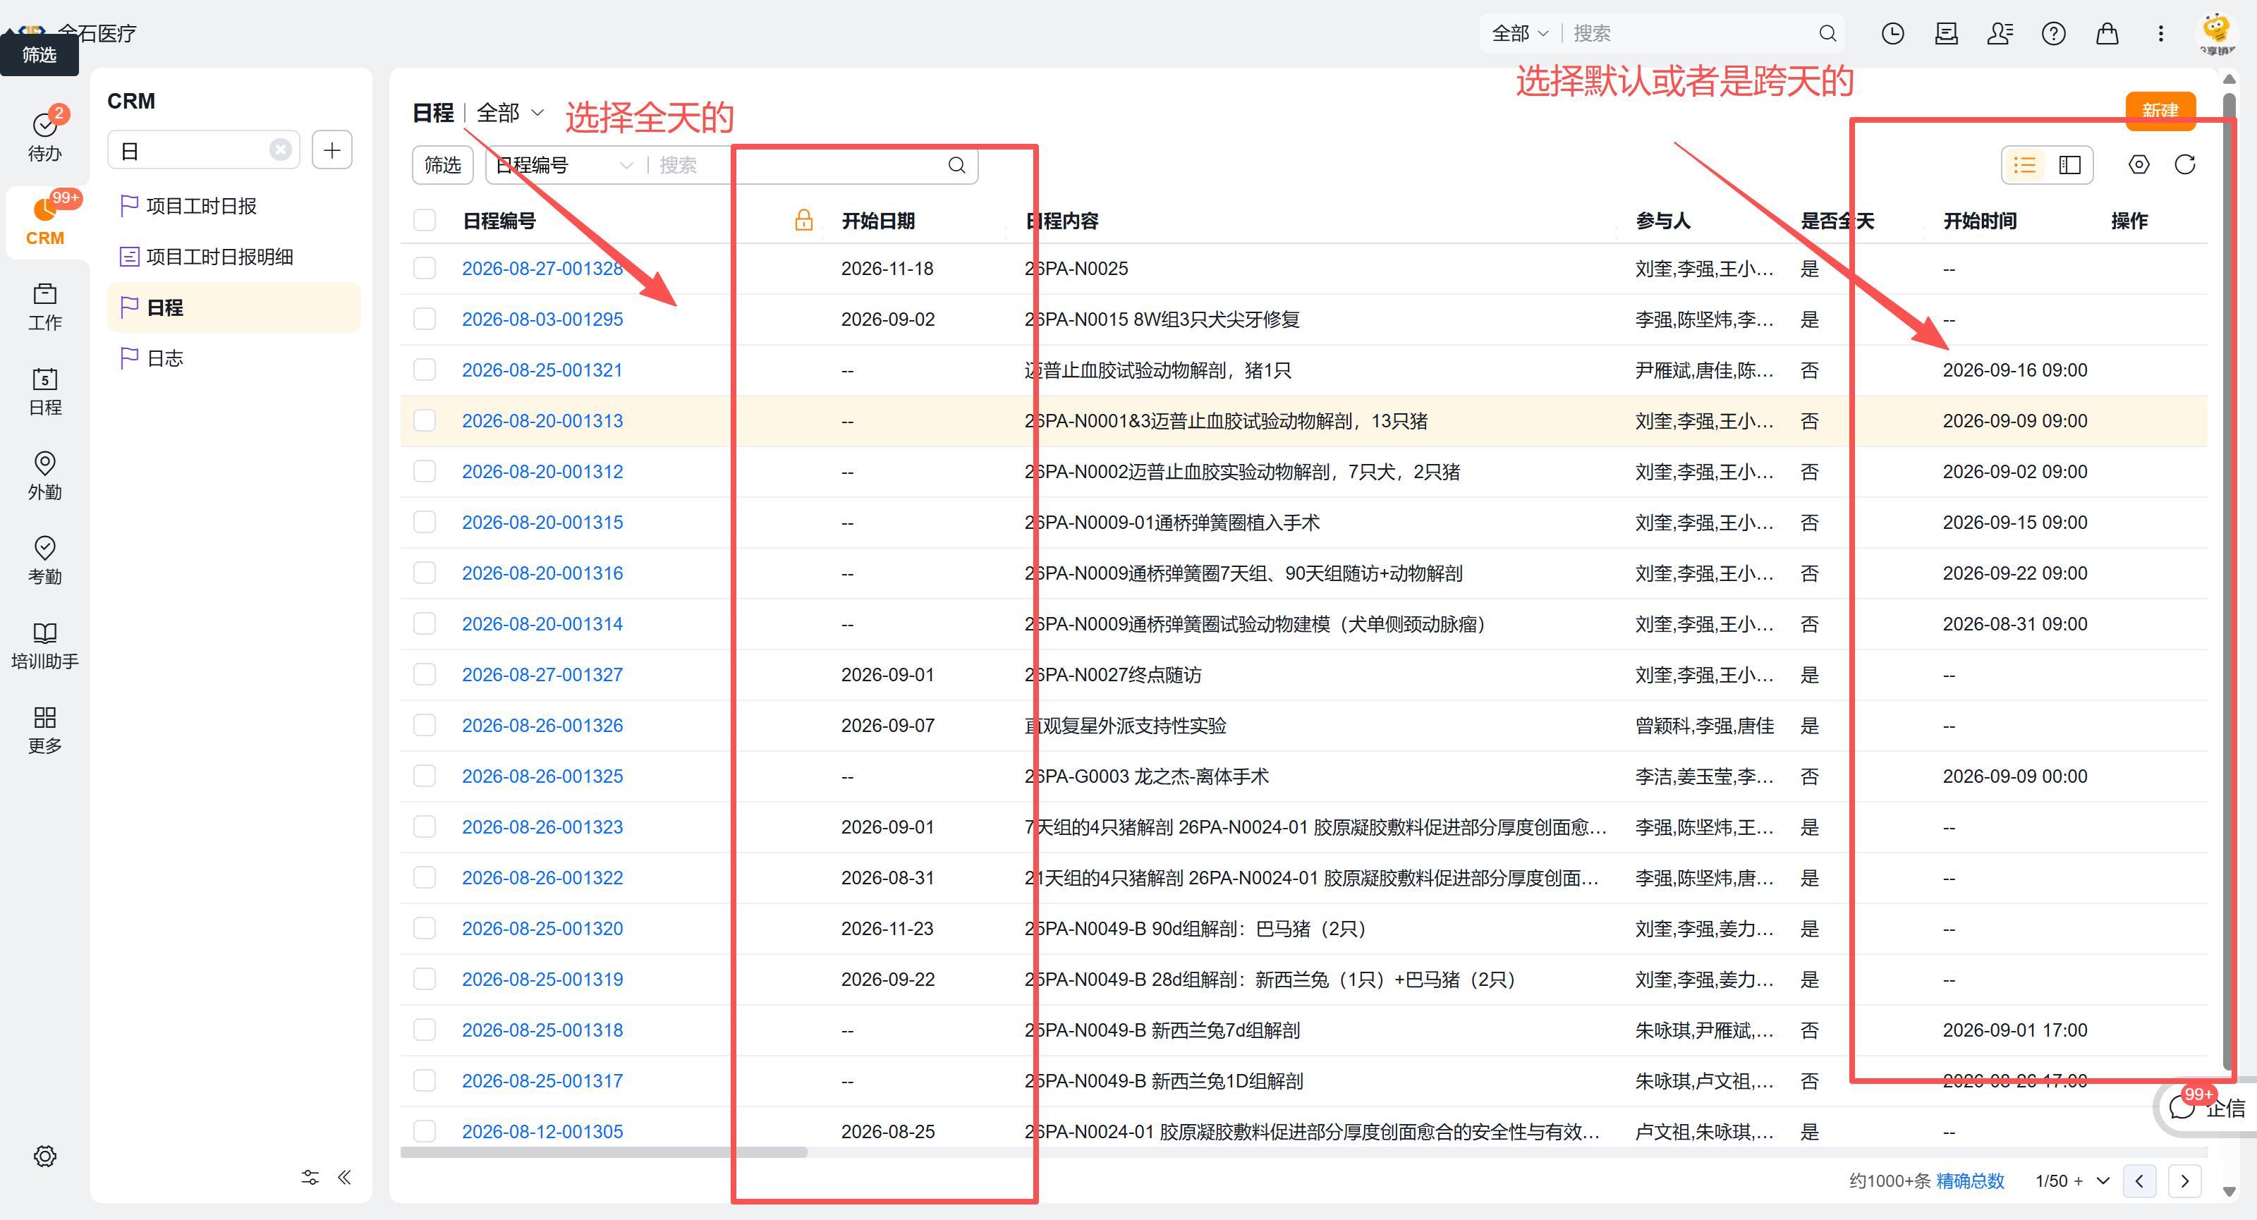Open the help question mark icon

pos(2054,33)
